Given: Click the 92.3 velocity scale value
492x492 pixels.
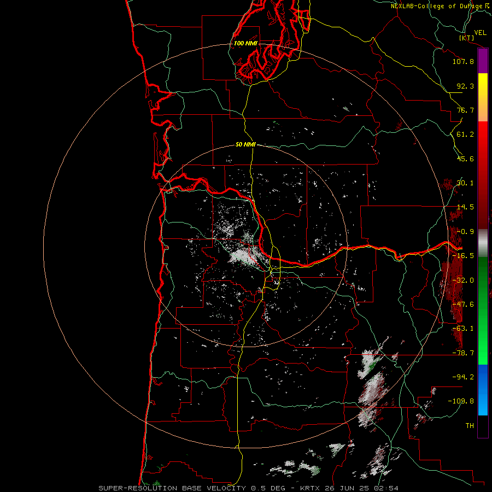Looking at the screenshot, I should [465, 86].
